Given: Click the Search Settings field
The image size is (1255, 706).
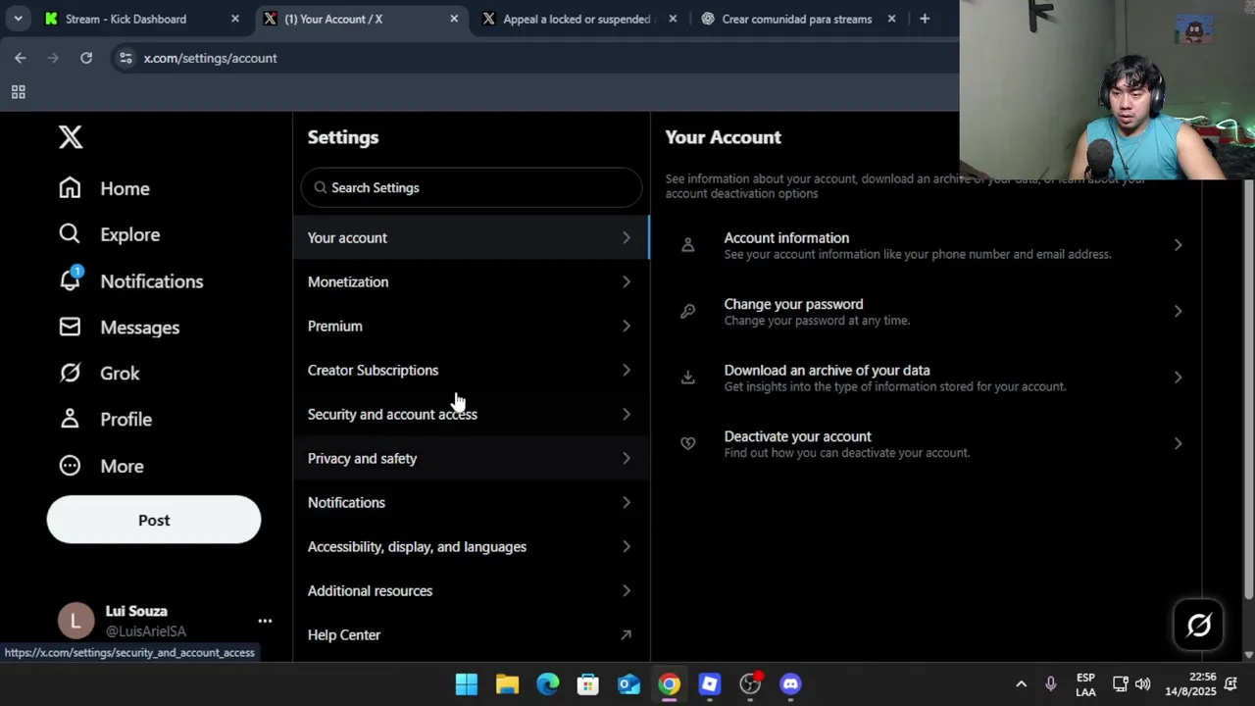Looking at the screenshot, I should pyautogui.click(x=472, y=187).
